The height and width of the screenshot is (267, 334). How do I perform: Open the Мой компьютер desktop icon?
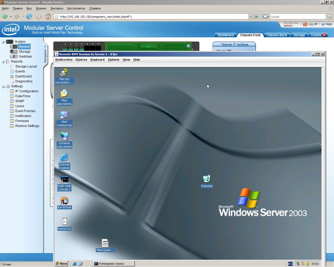point(64,115)
